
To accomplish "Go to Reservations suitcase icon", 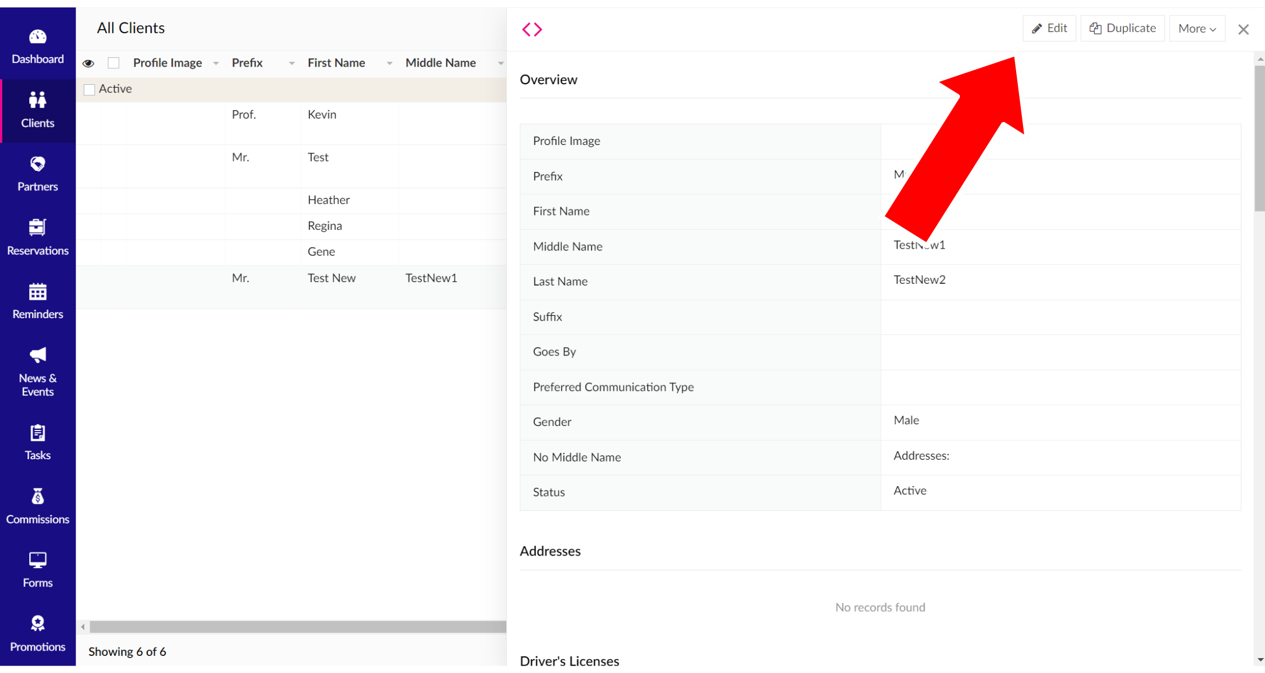I will click(x=38, y=228).
